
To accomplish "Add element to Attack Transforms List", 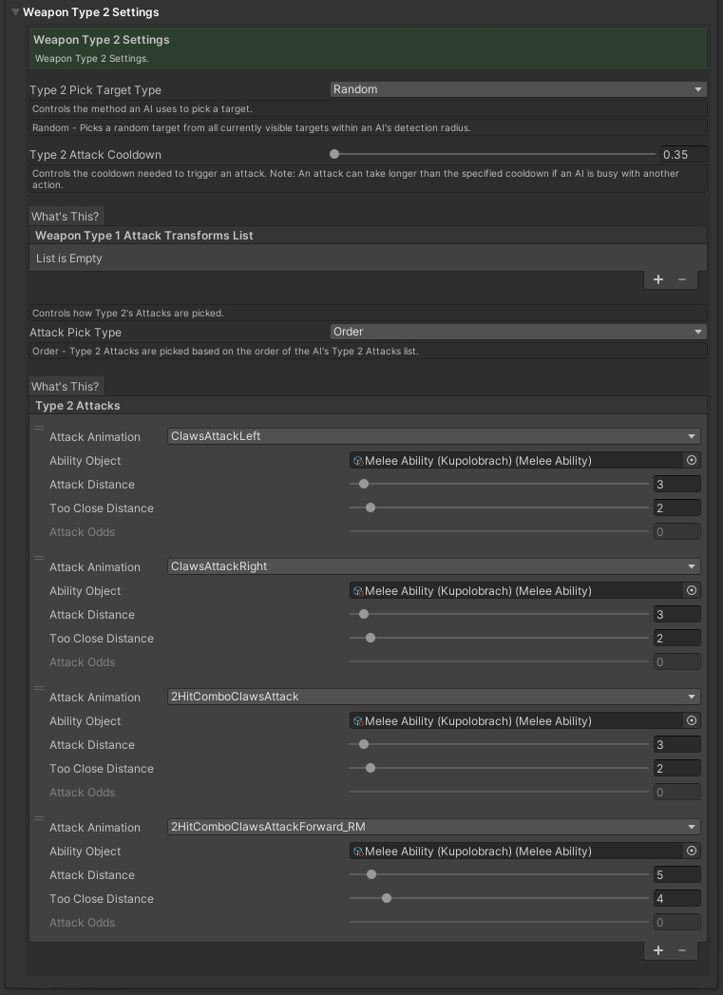I will pos(658,279).
